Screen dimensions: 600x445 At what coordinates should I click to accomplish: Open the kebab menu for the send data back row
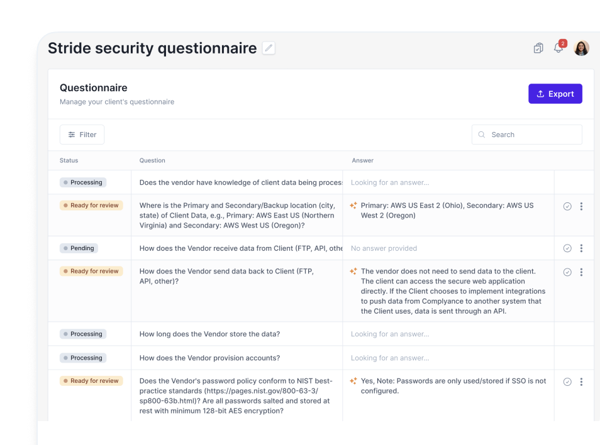(581, 272)
